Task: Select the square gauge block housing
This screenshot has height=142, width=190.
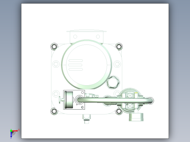Action: click(x=74, y=100)
